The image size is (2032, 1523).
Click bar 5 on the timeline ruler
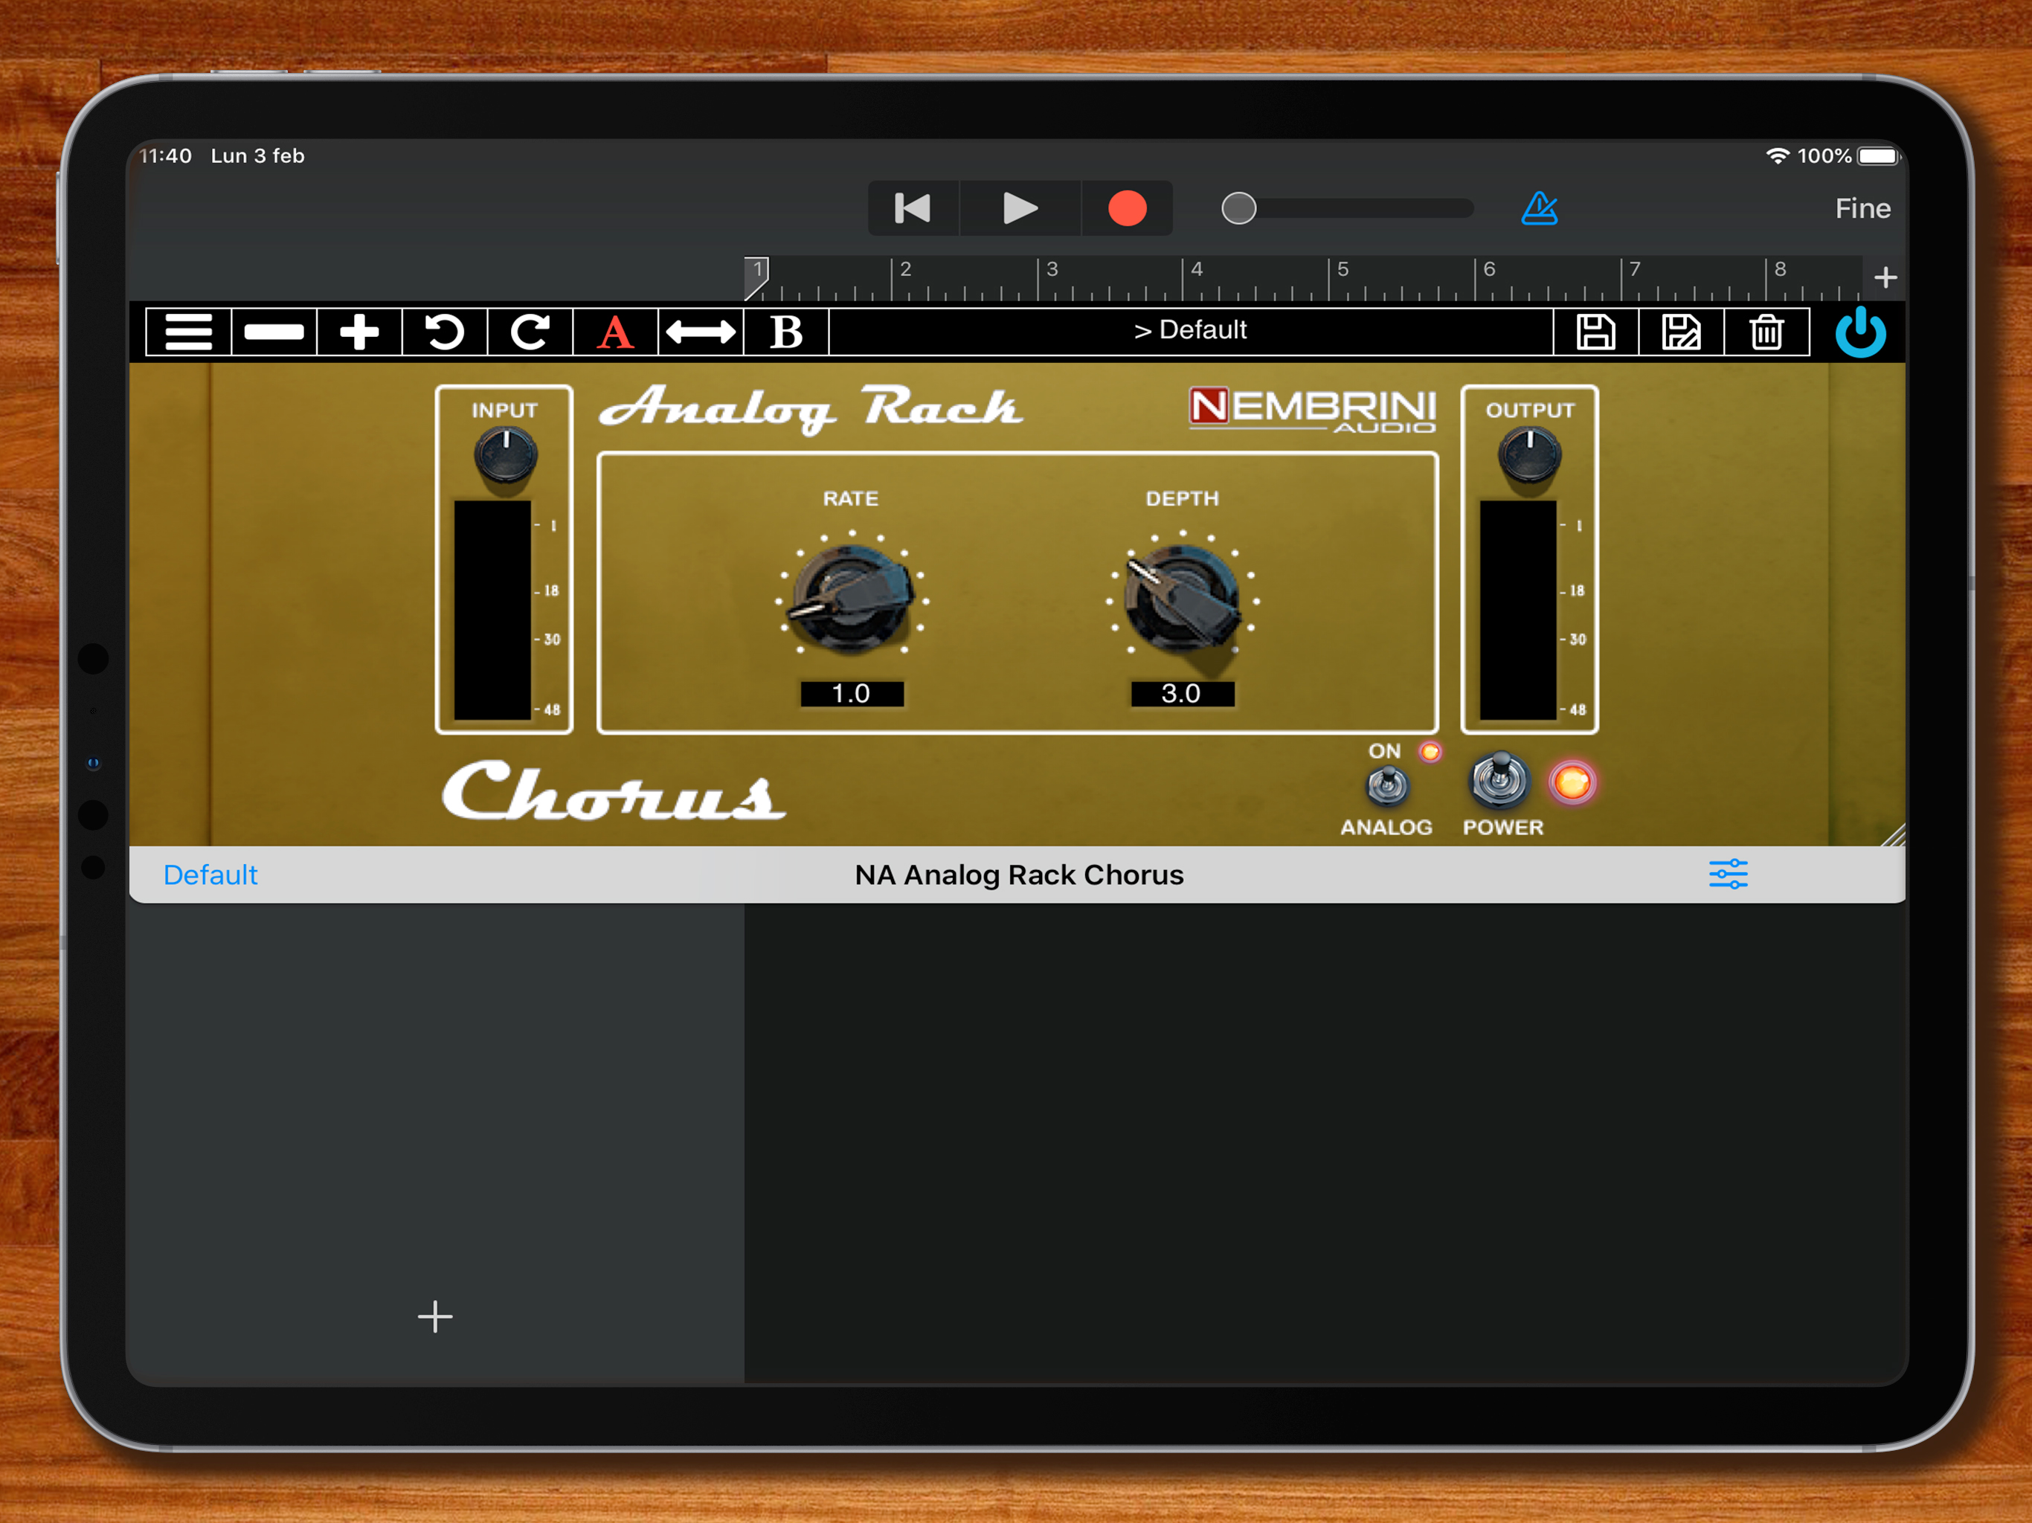coord(1342,269)
